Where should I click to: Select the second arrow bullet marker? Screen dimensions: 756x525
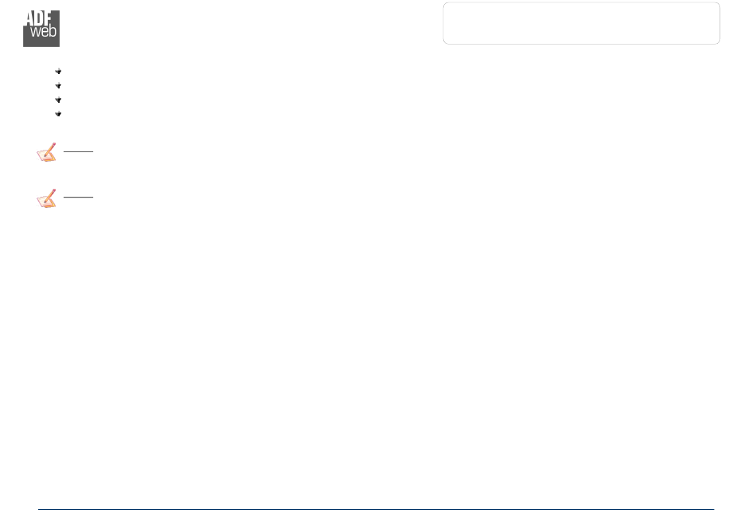(58, 85)
